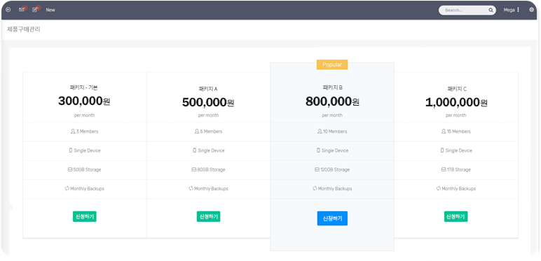The height and width of the screenshot is (261, 541).
Task: Click the 80GB Storage text
Action: click(x=211, y=170)
